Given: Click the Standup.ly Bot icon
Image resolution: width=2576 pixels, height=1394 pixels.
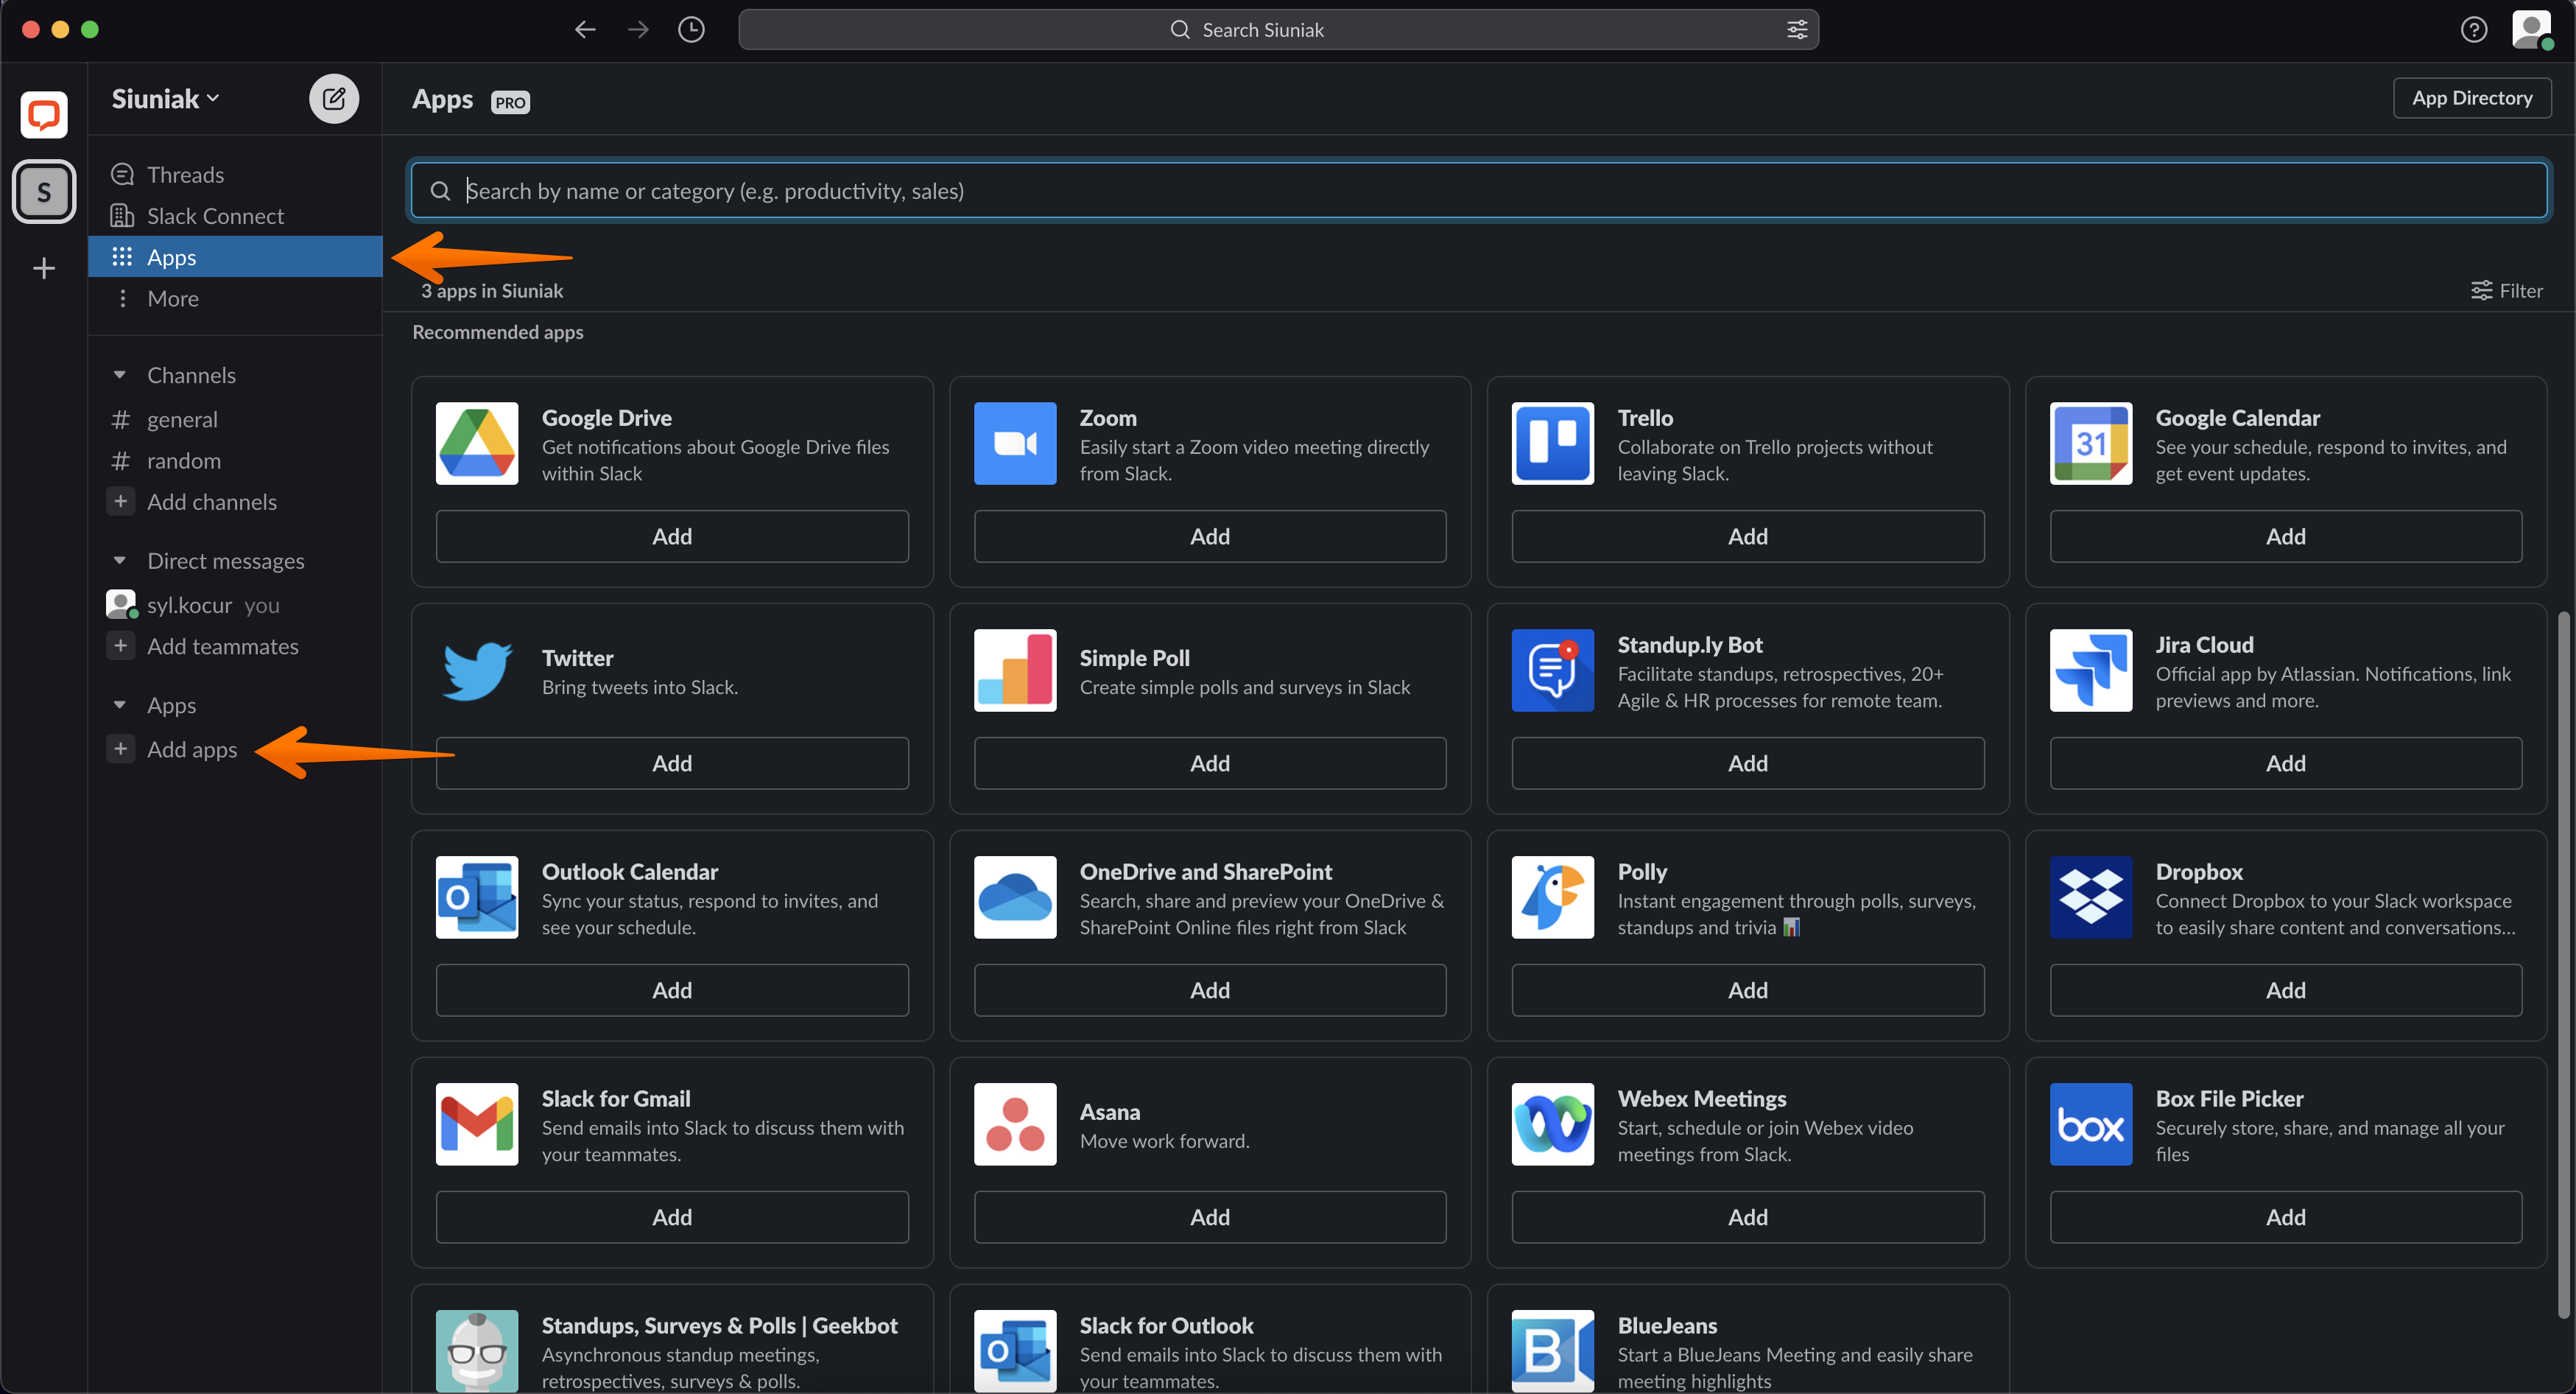Looking at the screenshot, I should click(1553, 670).
